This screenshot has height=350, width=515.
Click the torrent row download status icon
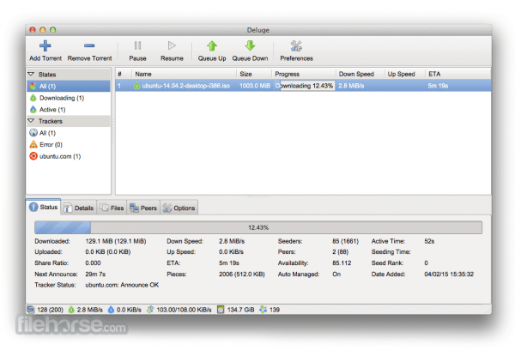click(136, 86)
